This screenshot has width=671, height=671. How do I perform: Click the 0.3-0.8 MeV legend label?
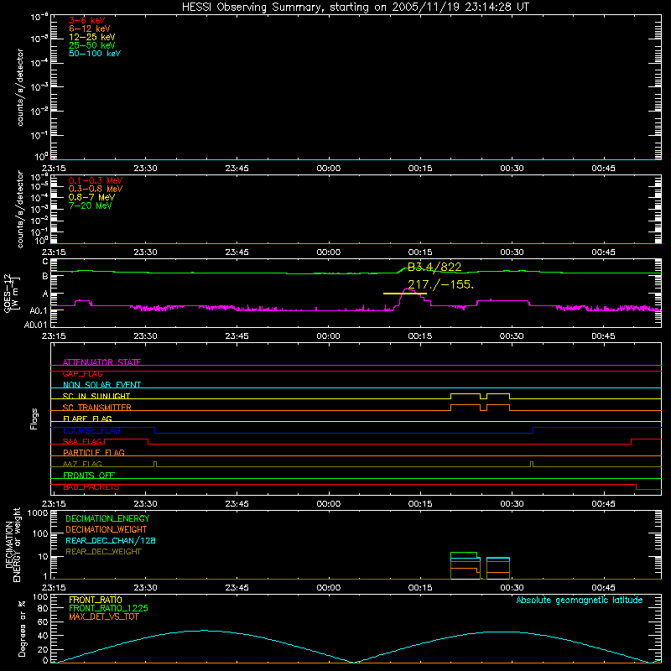point(96,189)
